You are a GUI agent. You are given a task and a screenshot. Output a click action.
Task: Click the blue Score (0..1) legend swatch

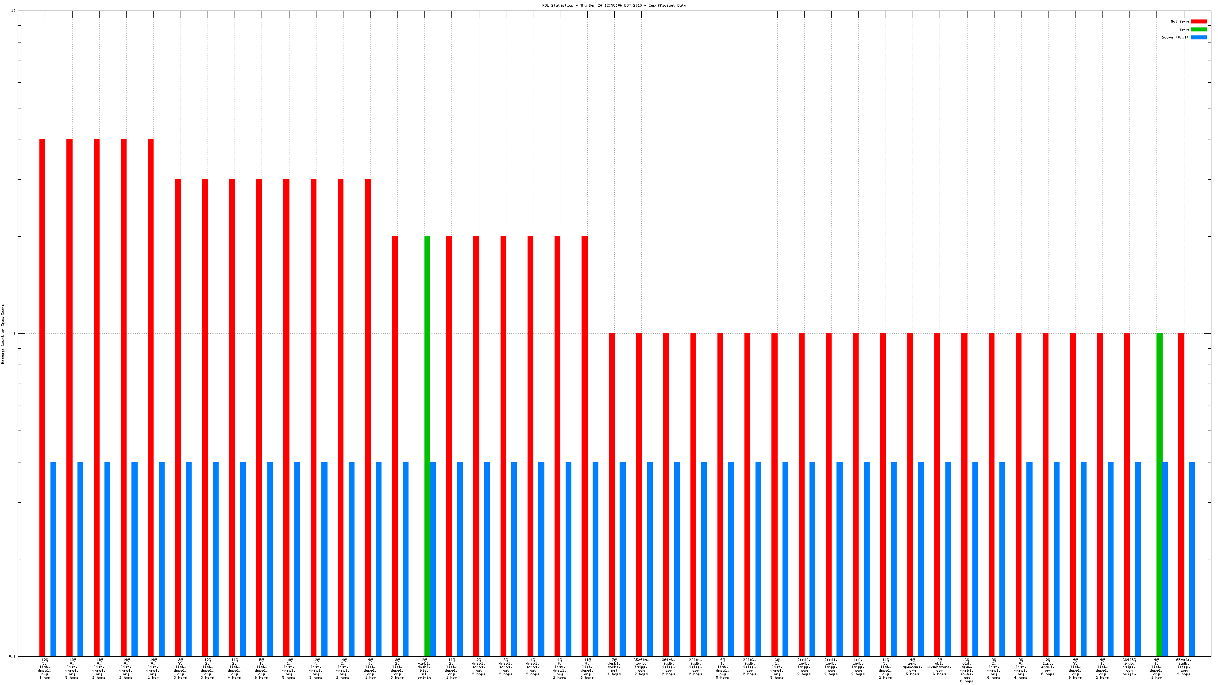tap(1198, 37)
